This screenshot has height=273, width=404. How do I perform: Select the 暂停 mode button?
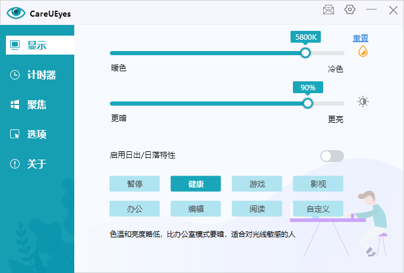134,184
